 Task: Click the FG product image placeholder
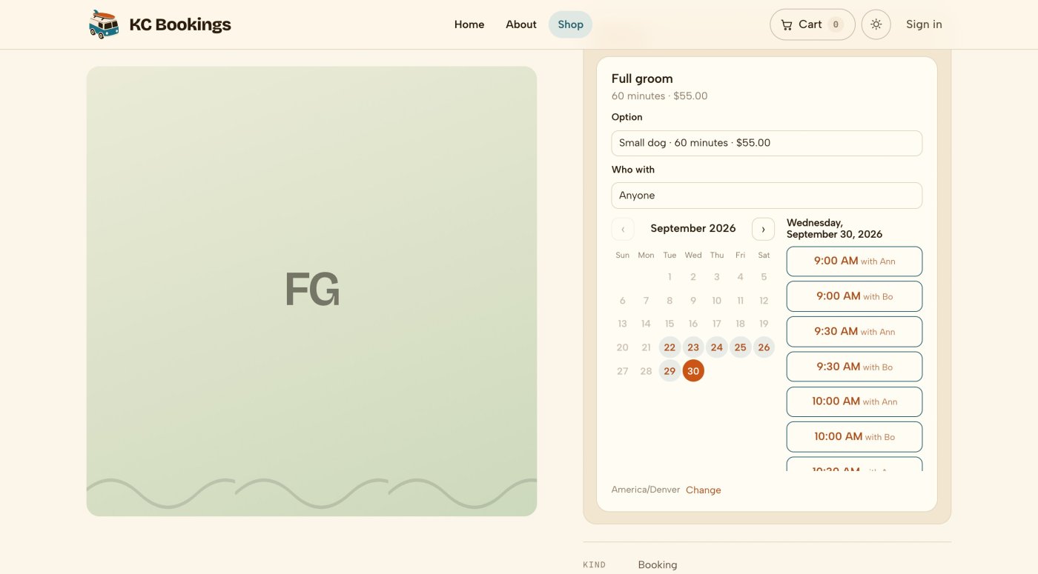(x=311, y=291)
